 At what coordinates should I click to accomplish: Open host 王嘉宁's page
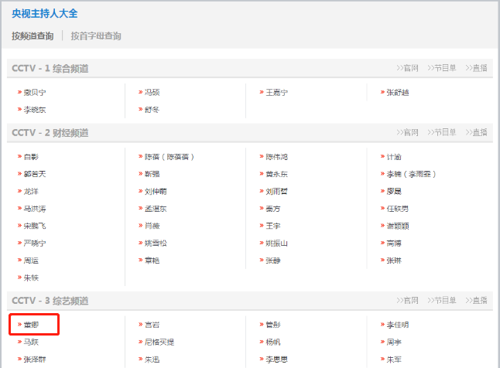coord(277,93)
